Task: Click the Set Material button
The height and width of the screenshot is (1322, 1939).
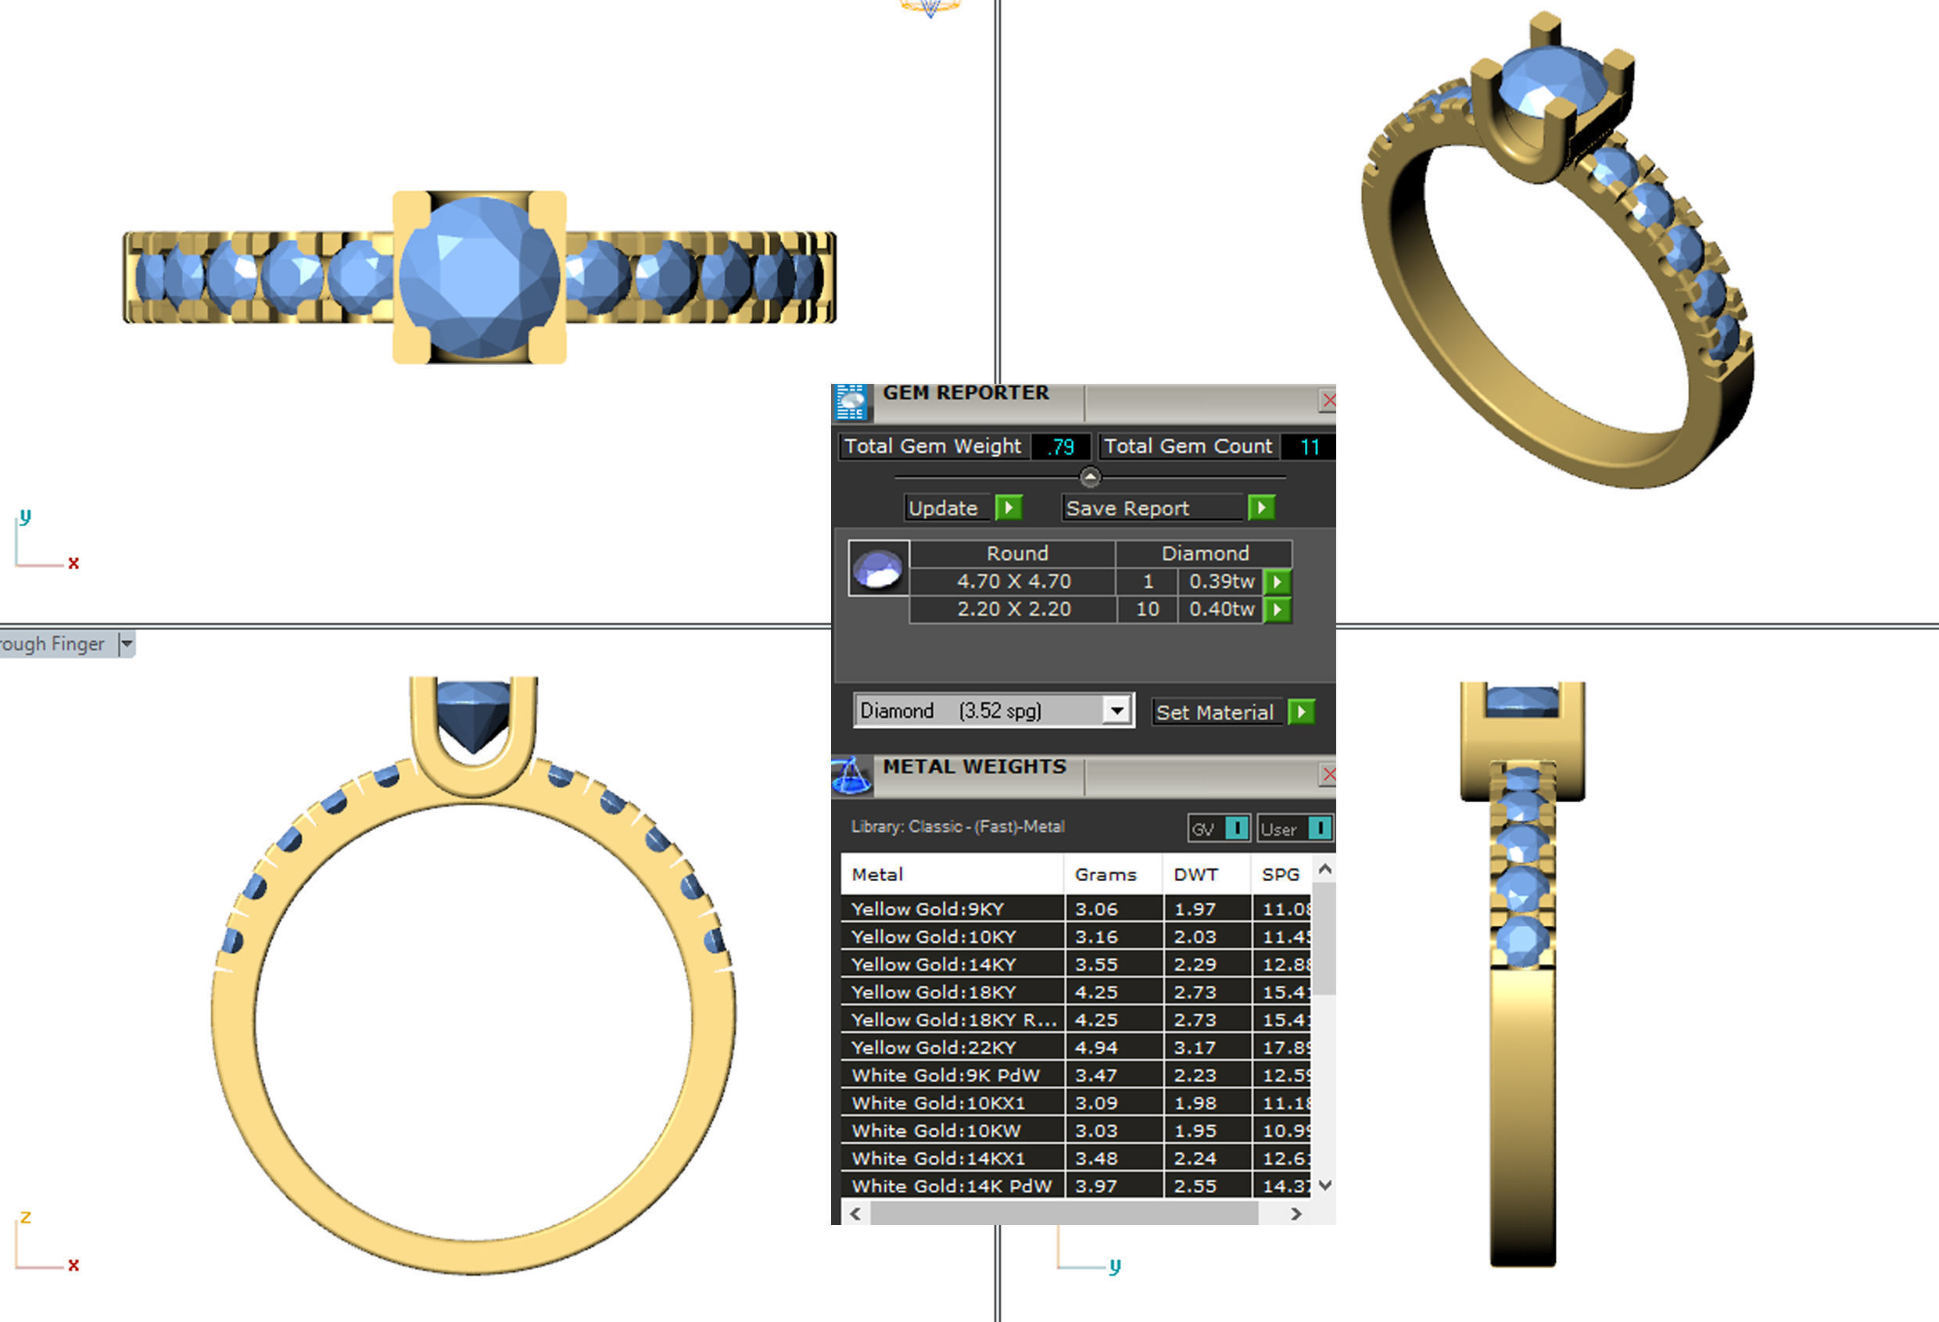Action: coord(1217,712)
